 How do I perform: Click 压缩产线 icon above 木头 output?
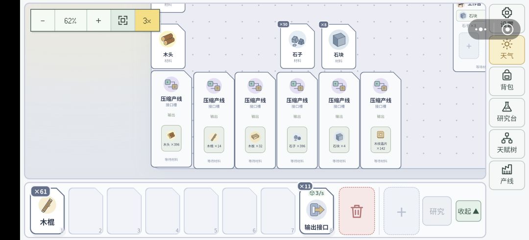171,84
